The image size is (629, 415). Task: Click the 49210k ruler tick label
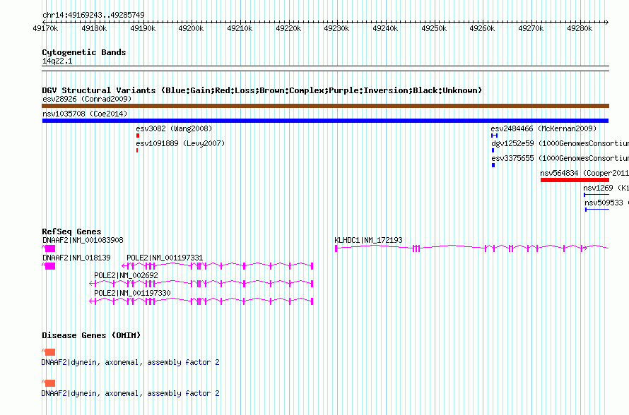240,28
